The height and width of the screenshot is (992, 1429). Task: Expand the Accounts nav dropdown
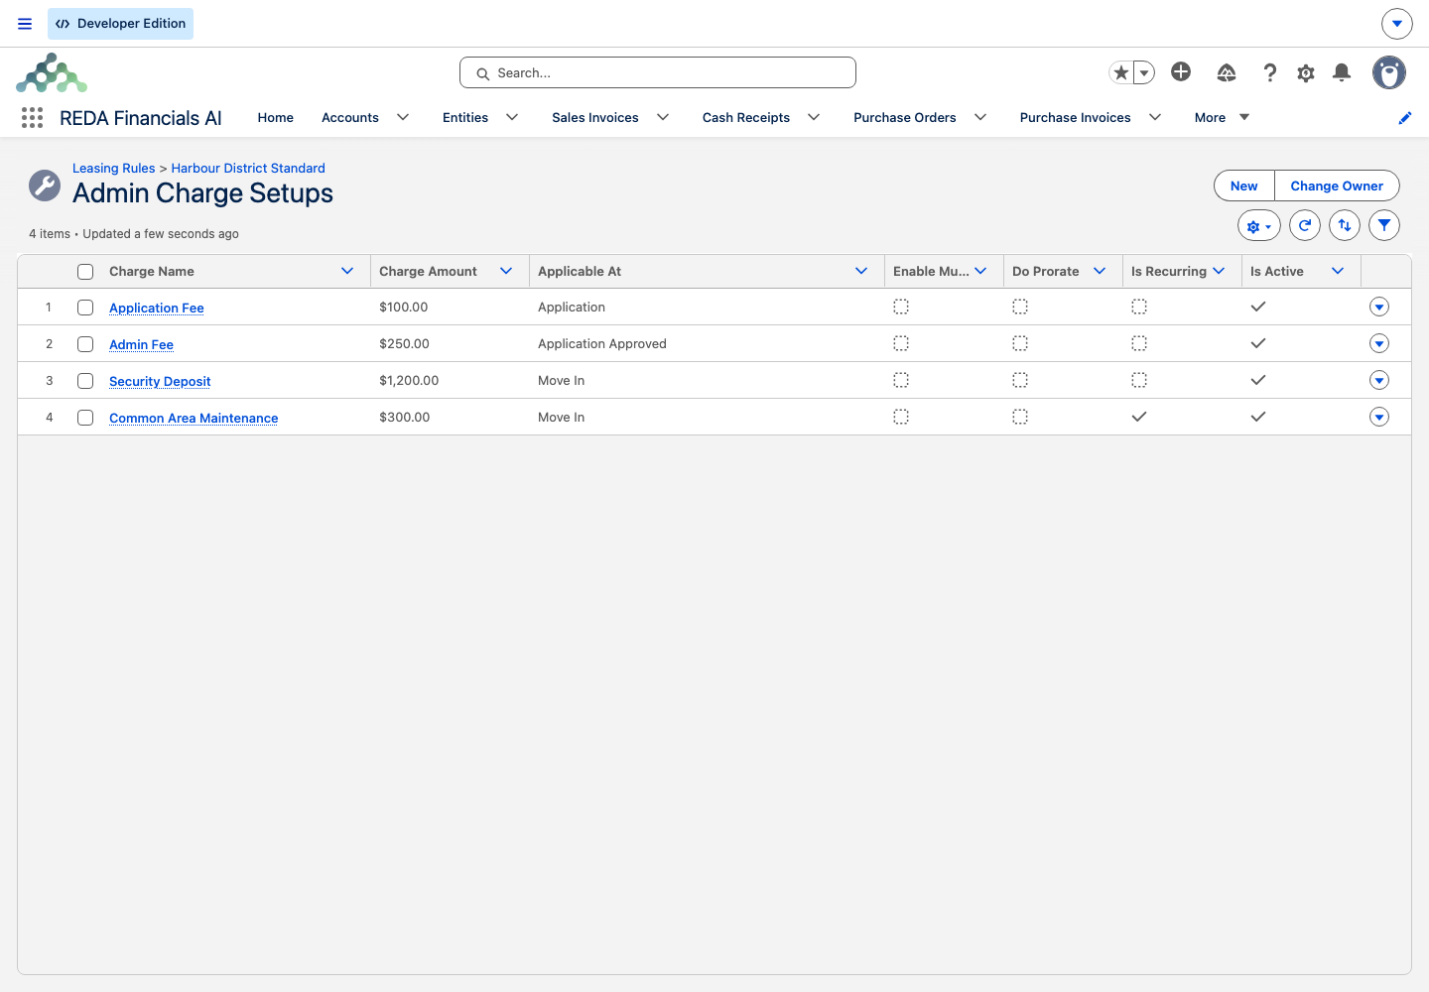click(x=403, y=117)
